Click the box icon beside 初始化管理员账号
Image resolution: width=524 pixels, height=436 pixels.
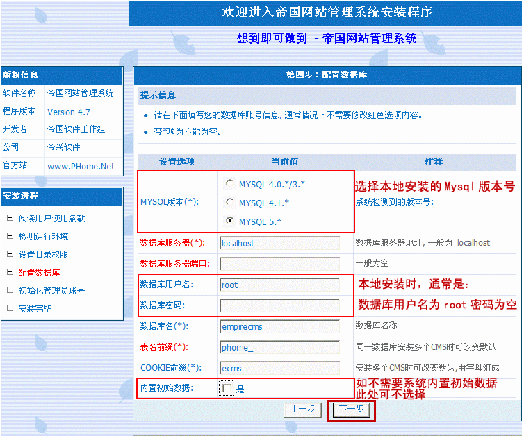10,290
